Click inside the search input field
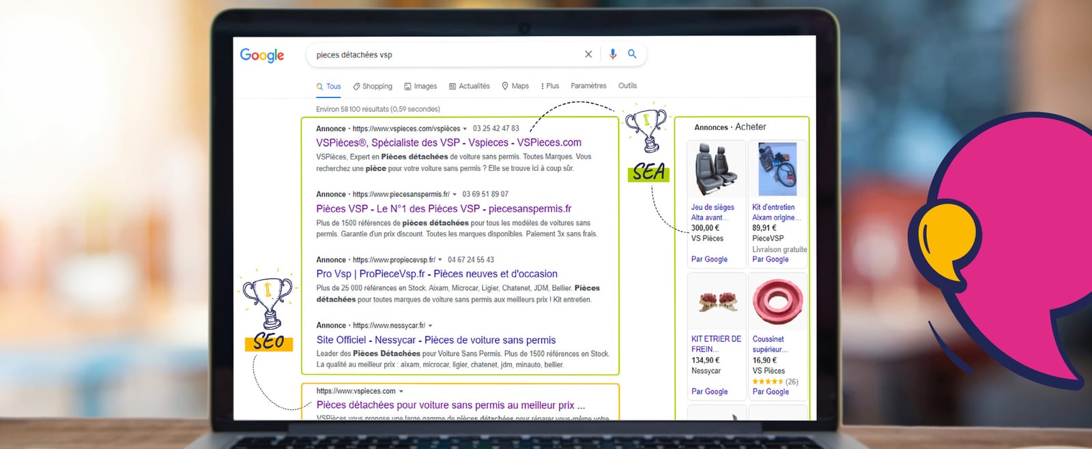Viewport: 1092px width, 449px height. point(444,55)
